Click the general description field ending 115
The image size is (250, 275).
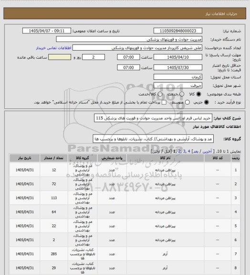(153, 118)
